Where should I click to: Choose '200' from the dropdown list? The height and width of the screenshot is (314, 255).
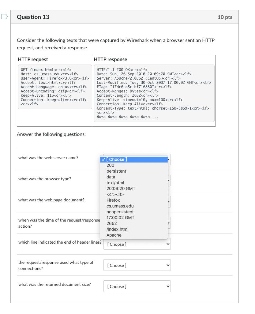point(134,165)
